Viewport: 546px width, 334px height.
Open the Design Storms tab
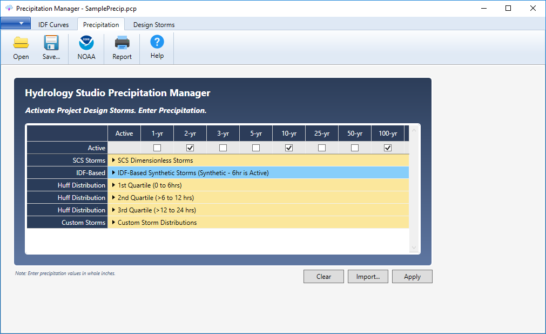click(154, 24)
